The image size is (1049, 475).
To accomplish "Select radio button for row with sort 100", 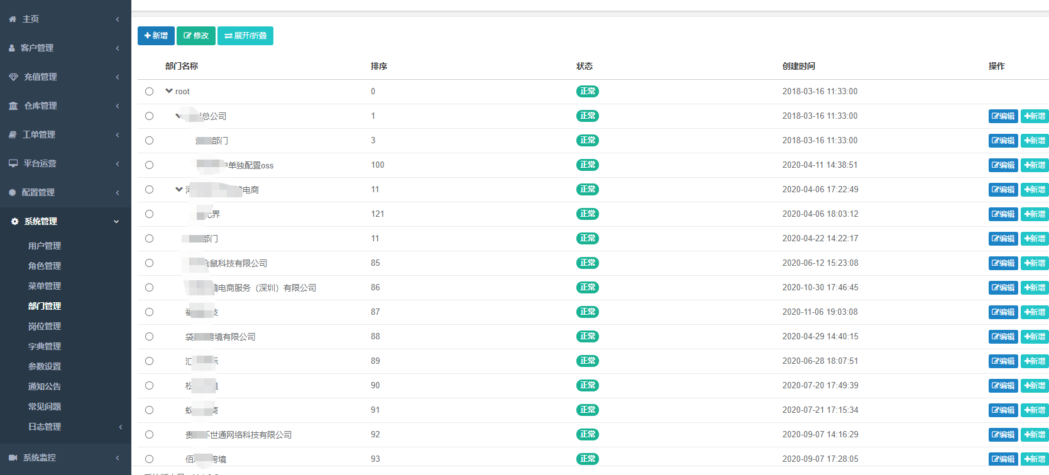I will [149, 165].
